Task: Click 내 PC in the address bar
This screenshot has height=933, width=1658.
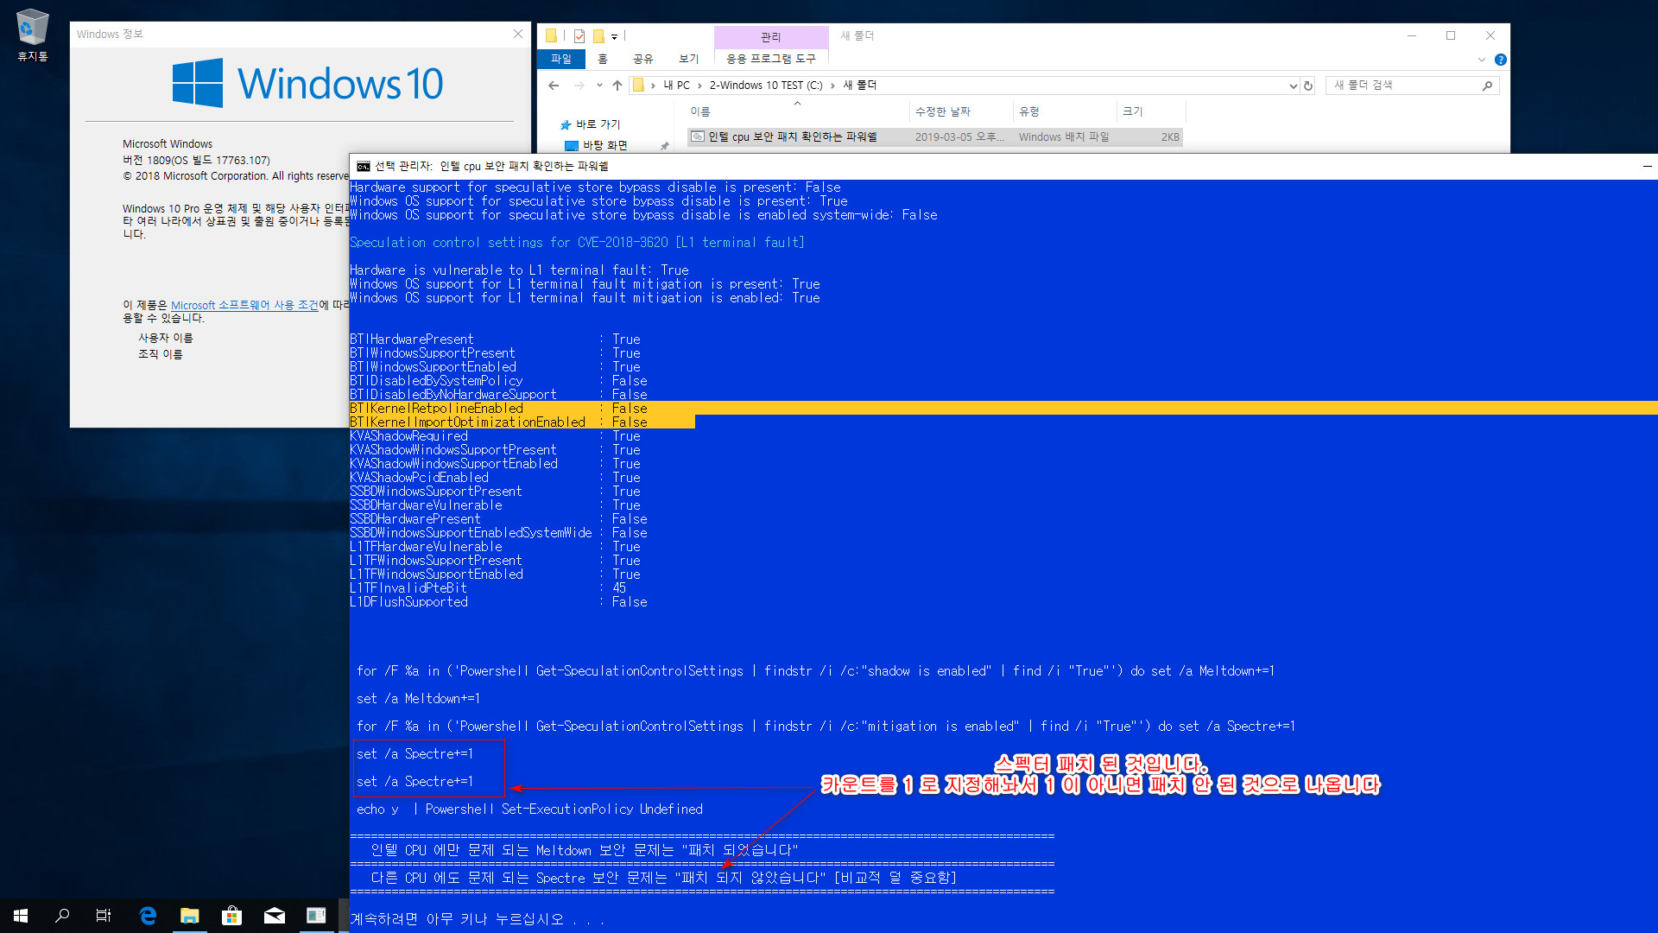Action: (677, 86)
